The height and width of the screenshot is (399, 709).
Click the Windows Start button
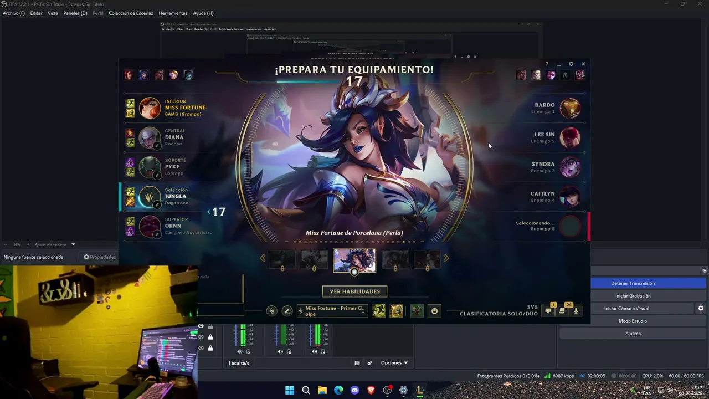pyautogui.click(x=290, y=390)
